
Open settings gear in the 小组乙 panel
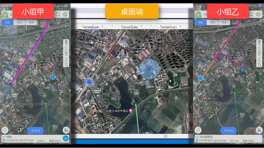pos(259,14)
